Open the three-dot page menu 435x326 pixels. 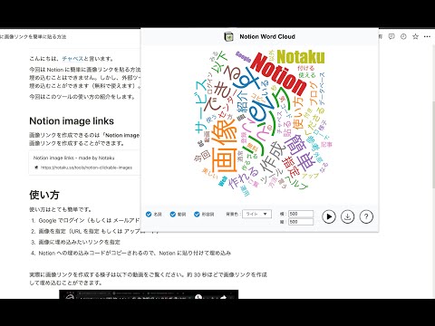[x=427, y=36]
